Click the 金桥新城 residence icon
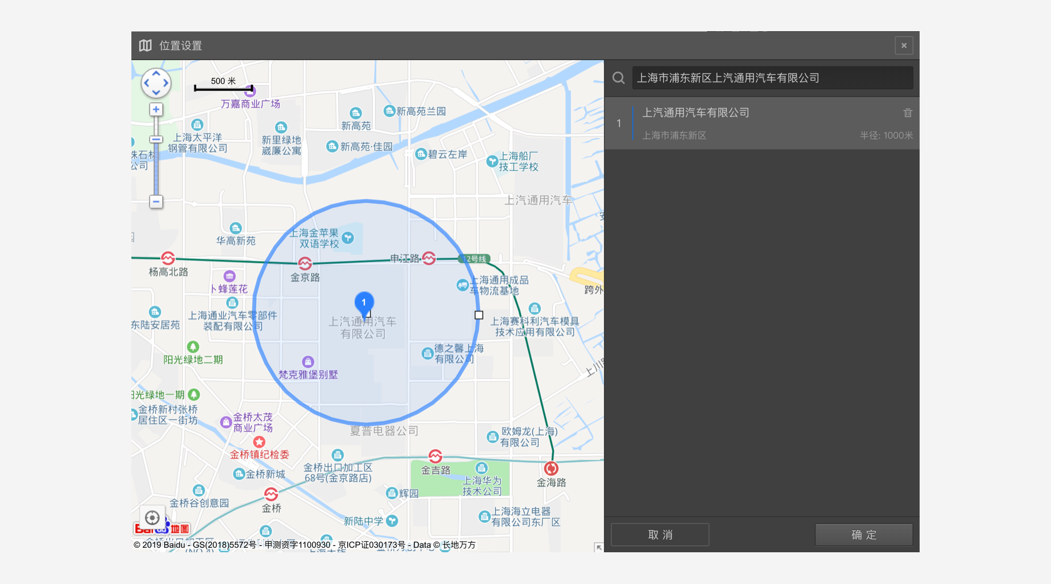The width and height of the screenshot is (1051, 584). (x=239, y=474)
